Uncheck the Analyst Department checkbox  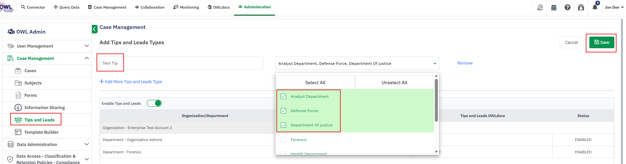pos(283,96)
